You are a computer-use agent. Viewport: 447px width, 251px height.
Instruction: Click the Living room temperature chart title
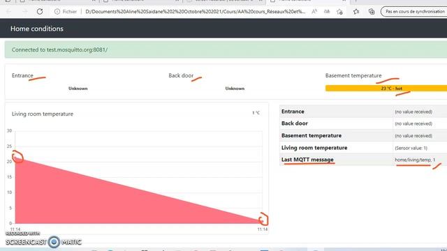tap(43, 114)
